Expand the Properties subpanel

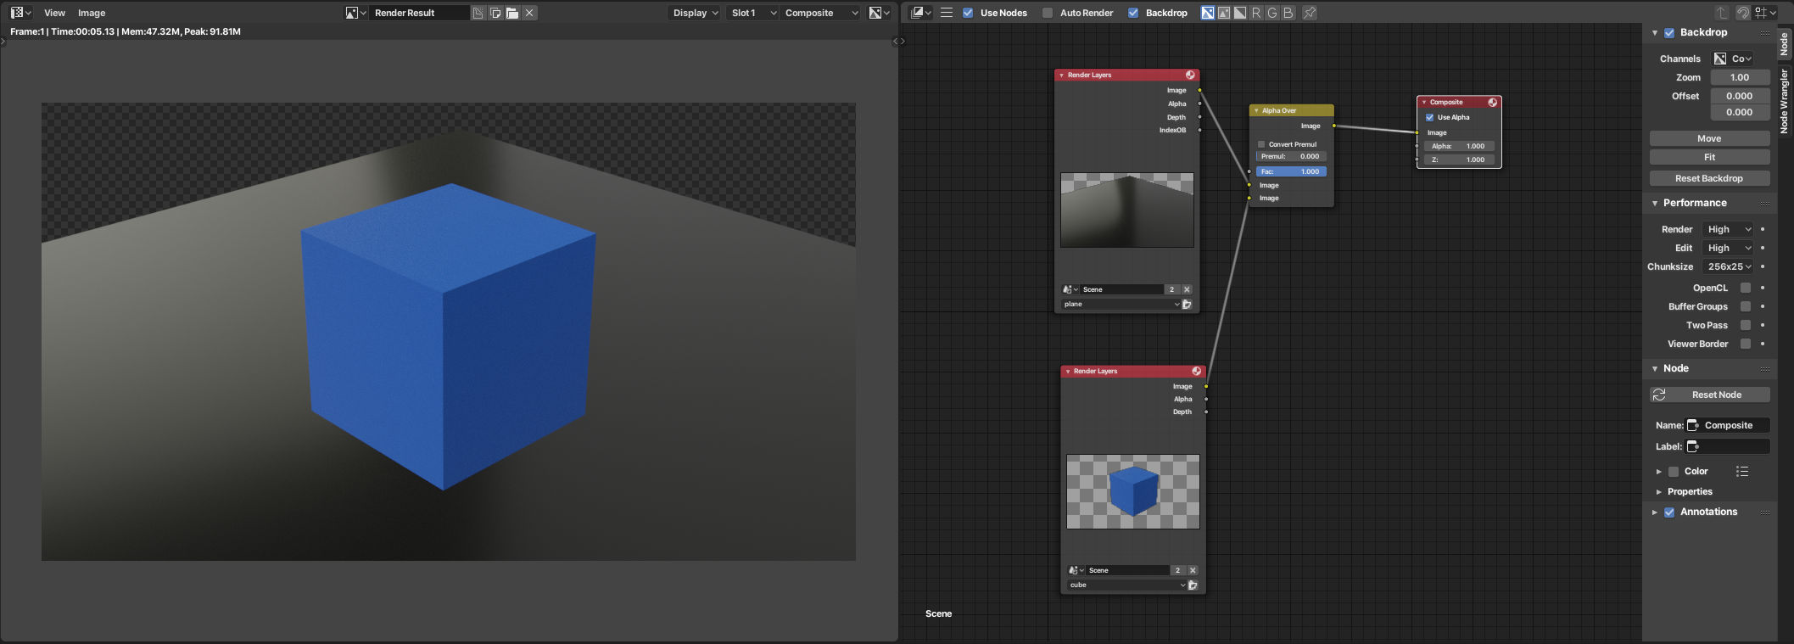(x=1659, y=492)
